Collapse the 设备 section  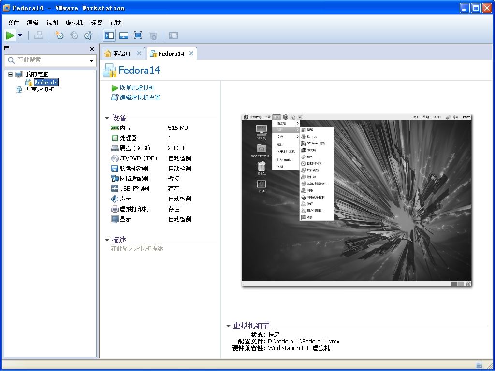click(x=107, y=118)
